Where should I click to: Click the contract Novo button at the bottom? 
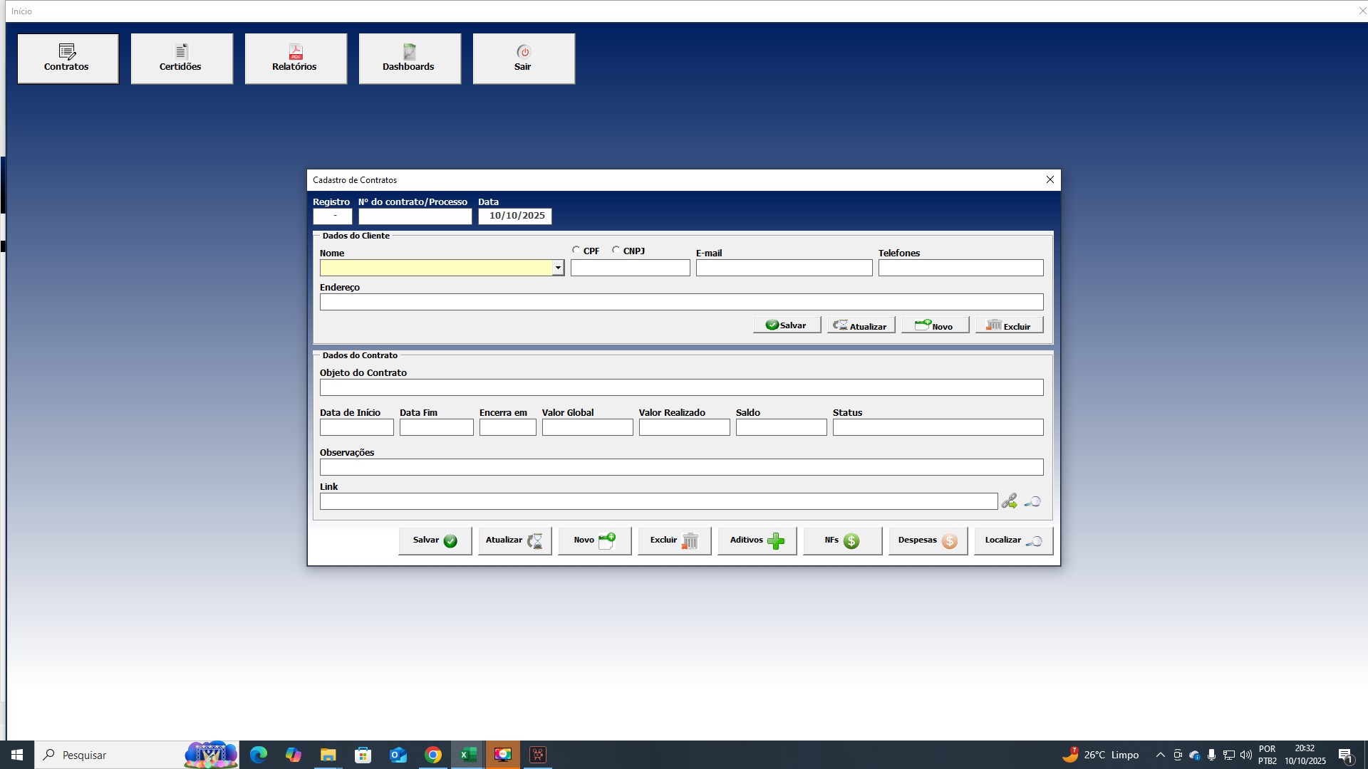594,540
